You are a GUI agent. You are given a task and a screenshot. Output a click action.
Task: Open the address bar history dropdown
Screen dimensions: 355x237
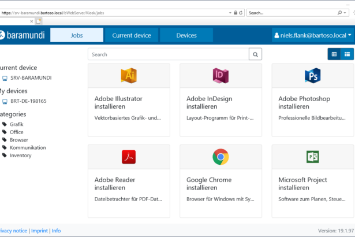click(x=230, y=13)
